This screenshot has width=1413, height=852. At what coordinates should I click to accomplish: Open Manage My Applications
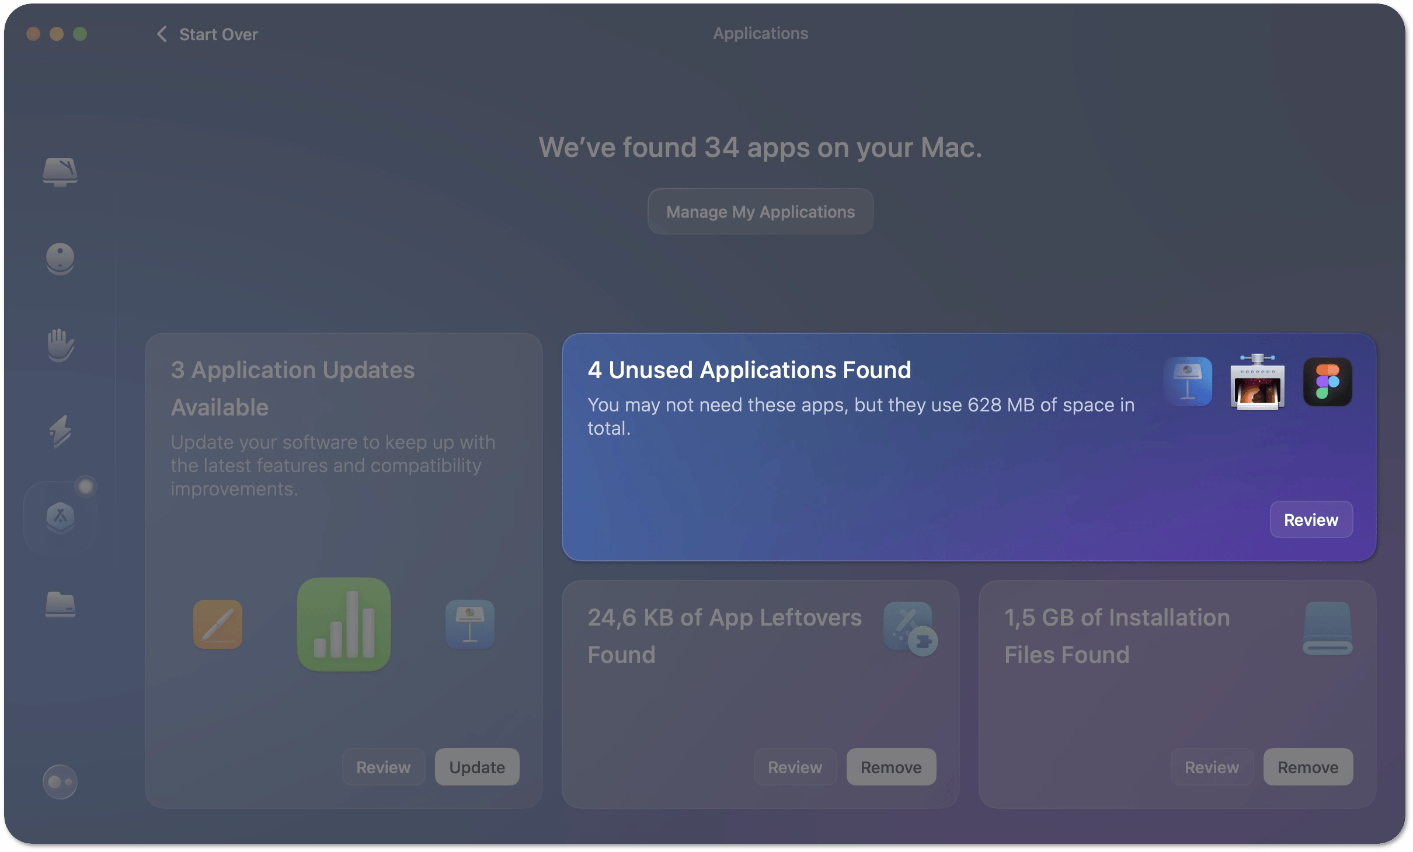tap(760, 211)
